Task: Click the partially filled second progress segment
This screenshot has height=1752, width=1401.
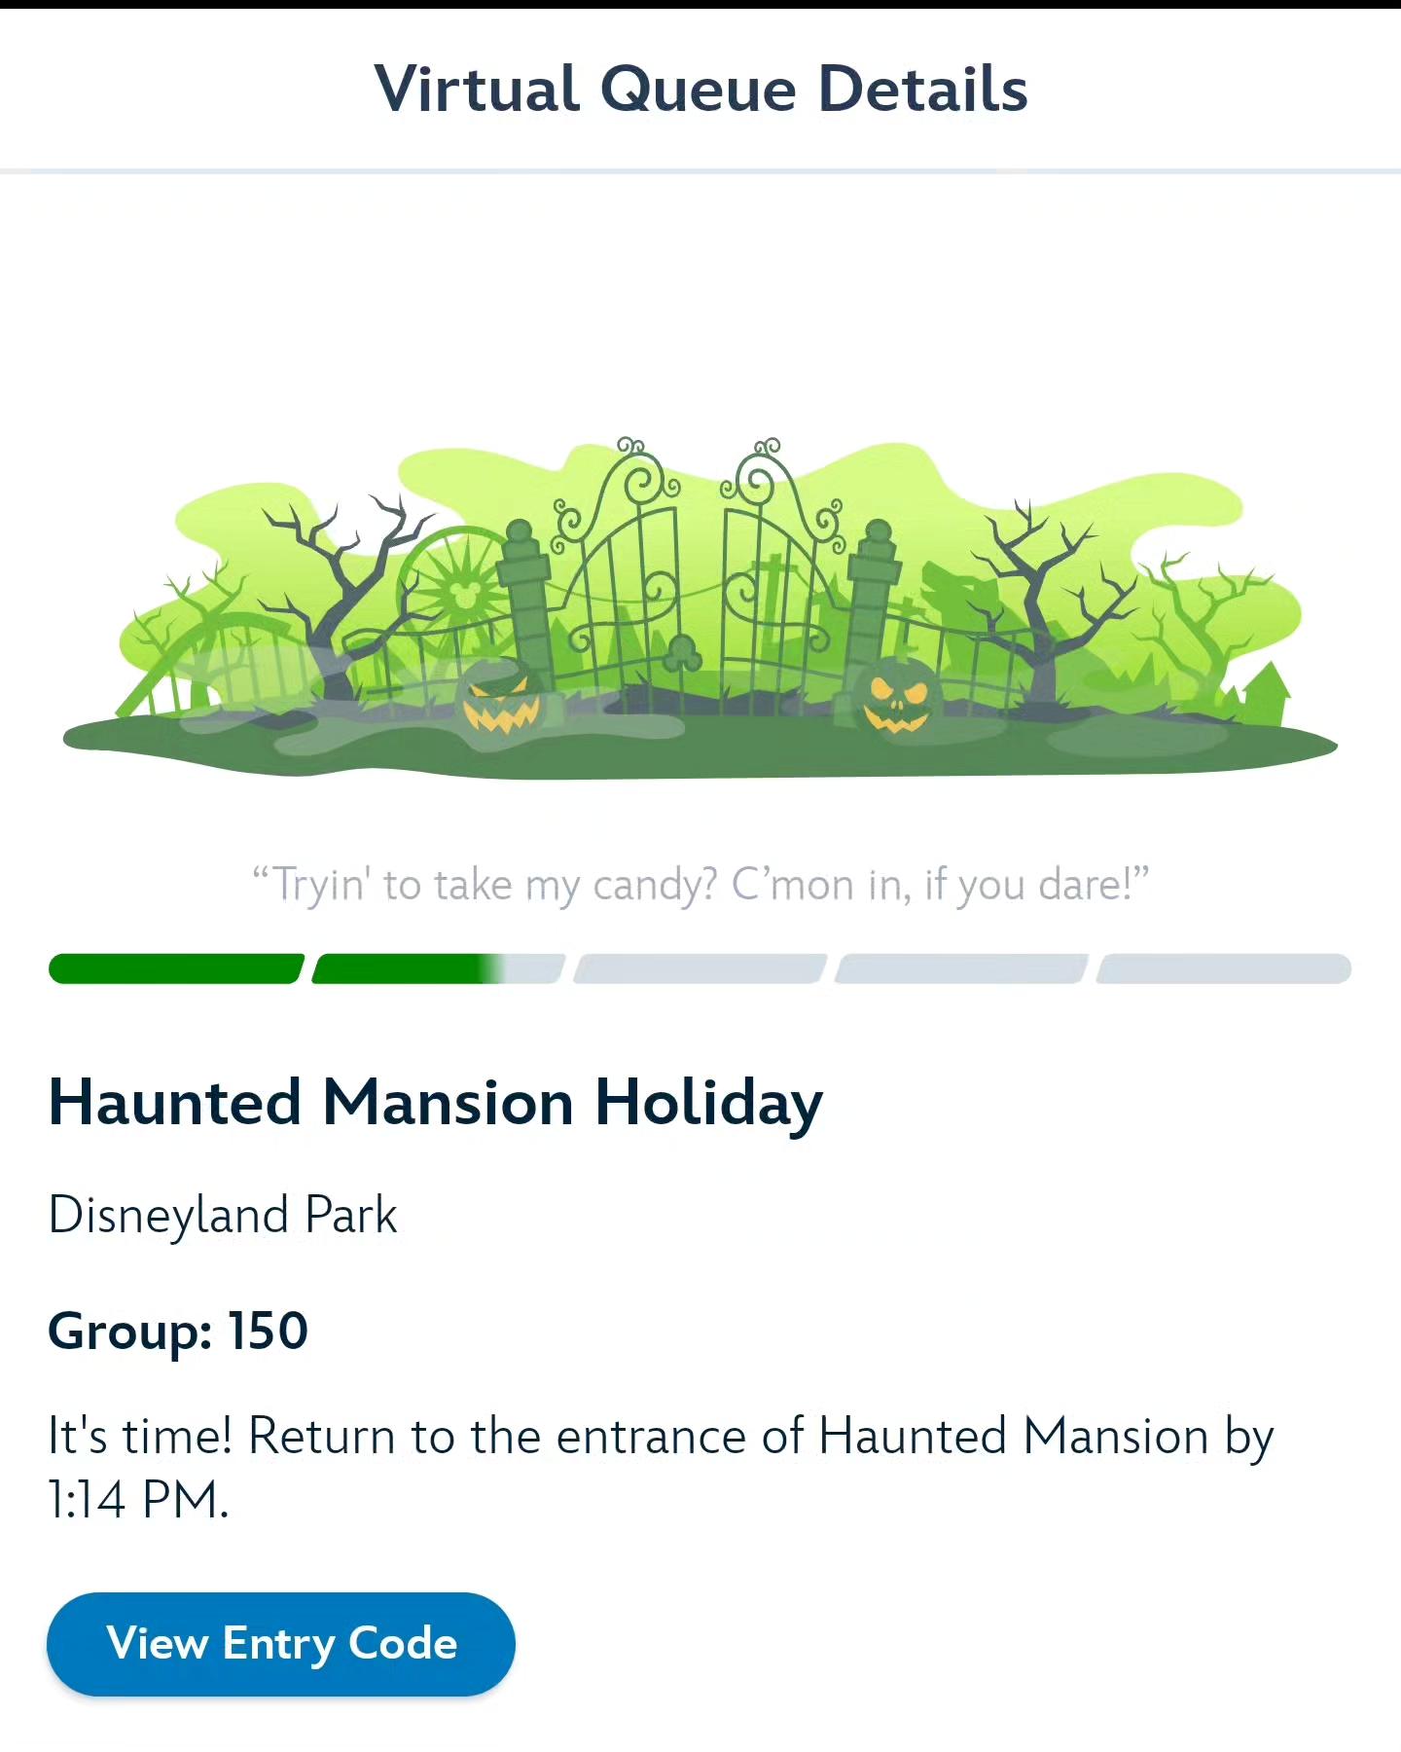Action: [438, 969]
